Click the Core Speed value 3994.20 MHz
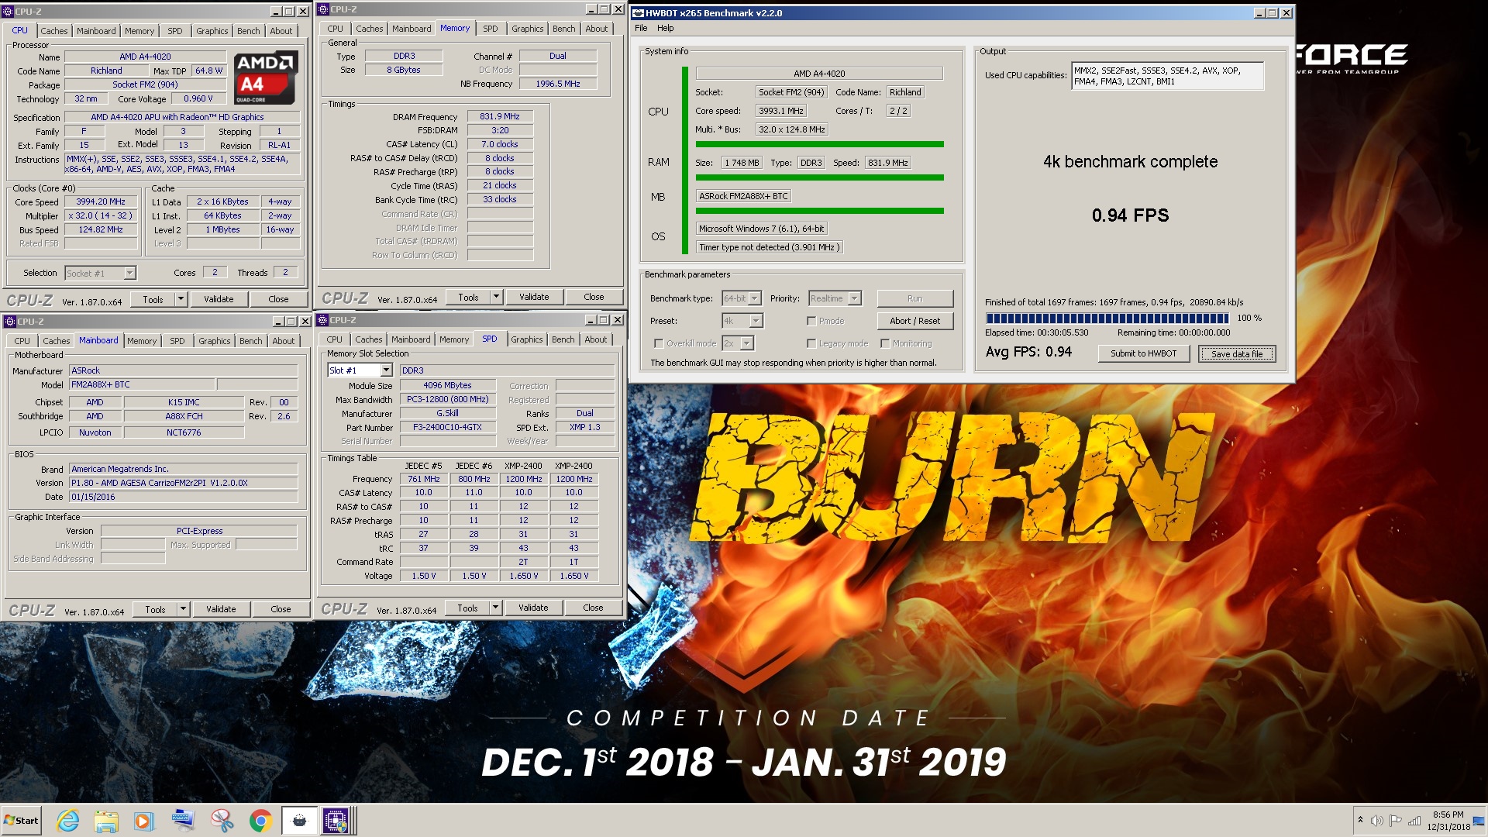Screen dimensions: 1488x837 [100, 201]
